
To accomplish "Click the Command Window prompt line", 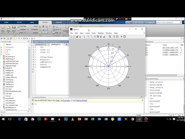I will [x=88, y=104].
